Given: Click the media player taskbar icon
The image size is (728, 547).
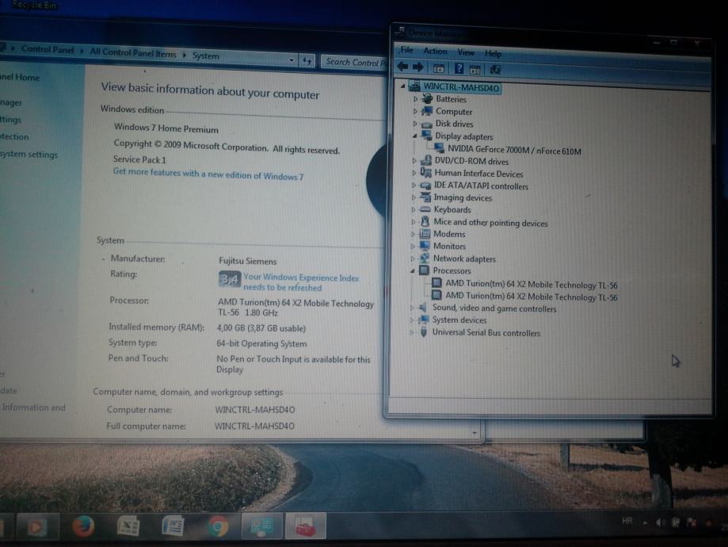Looking at the screenshot, I should tap(36, 526).
